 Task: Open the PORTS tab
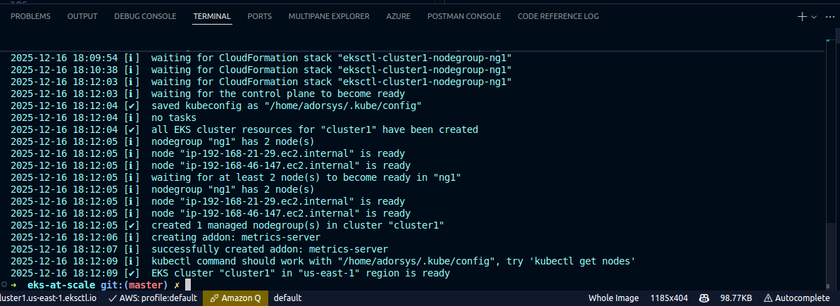click(x=259, y=17)
